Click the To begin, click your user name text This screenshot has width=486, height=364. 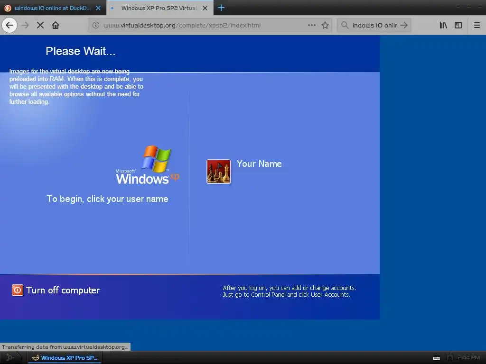(108, 199)
